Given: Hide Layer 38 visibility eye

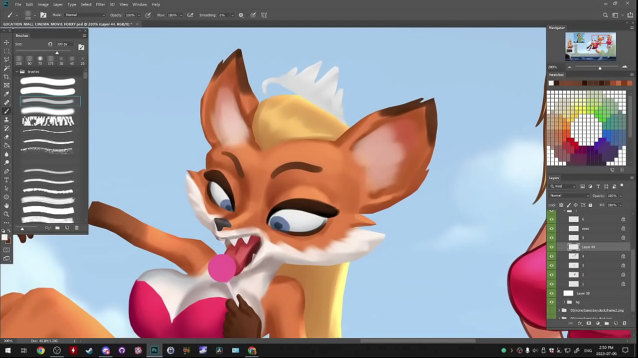Looking at the screenshot, I should pyautogui.click(x=551, y=293).
